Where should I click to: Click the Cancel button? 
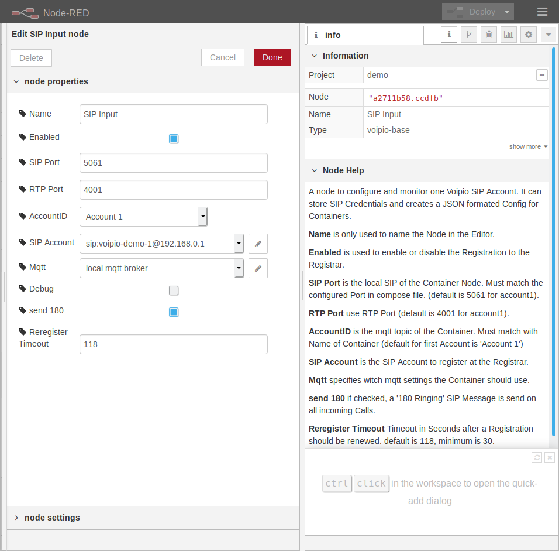click(x=222, y=57)
